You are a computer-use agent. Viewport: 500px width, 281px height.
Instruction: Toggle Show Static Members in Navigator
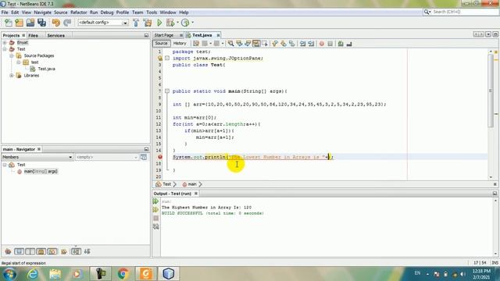[x=30, y=251]
